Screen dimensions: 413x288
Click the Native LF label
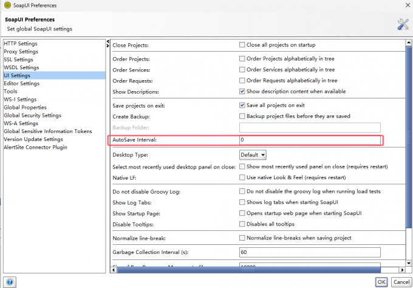tap(125, 178)
